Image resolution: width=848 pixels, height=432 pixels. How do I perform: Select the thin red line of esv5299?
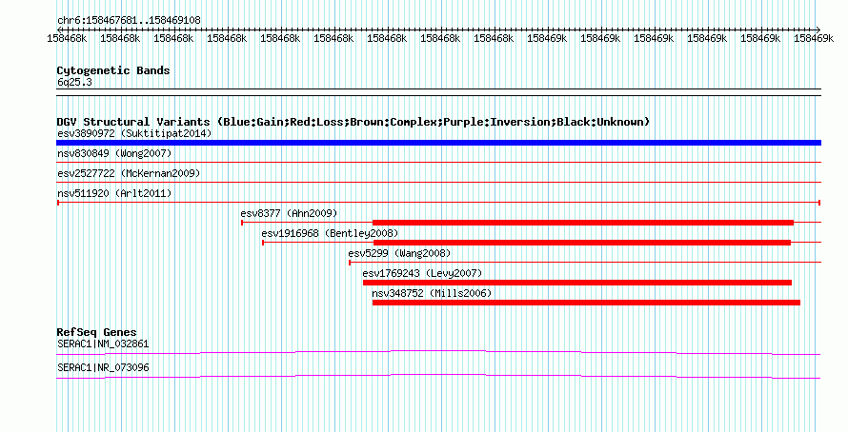tap(585, 263)
